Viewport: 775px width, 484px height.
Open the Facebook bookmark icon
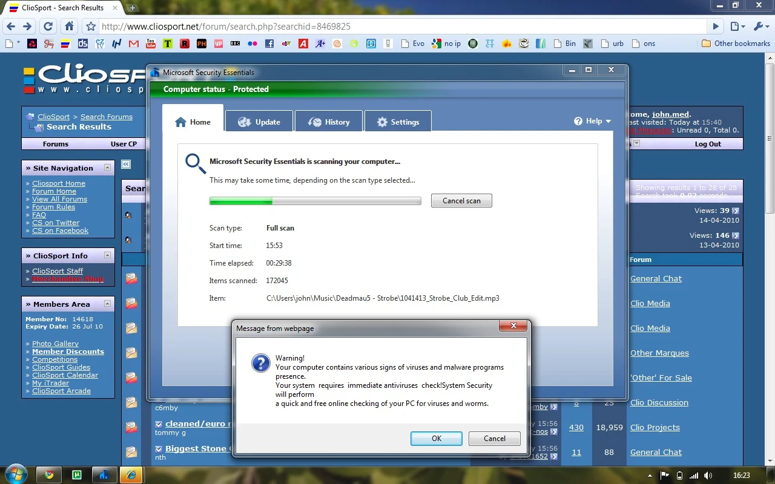click(x=269, y=44)
